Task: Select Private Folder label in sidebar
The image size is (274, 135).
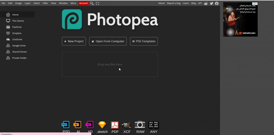Action: click(x=19, y=58)
